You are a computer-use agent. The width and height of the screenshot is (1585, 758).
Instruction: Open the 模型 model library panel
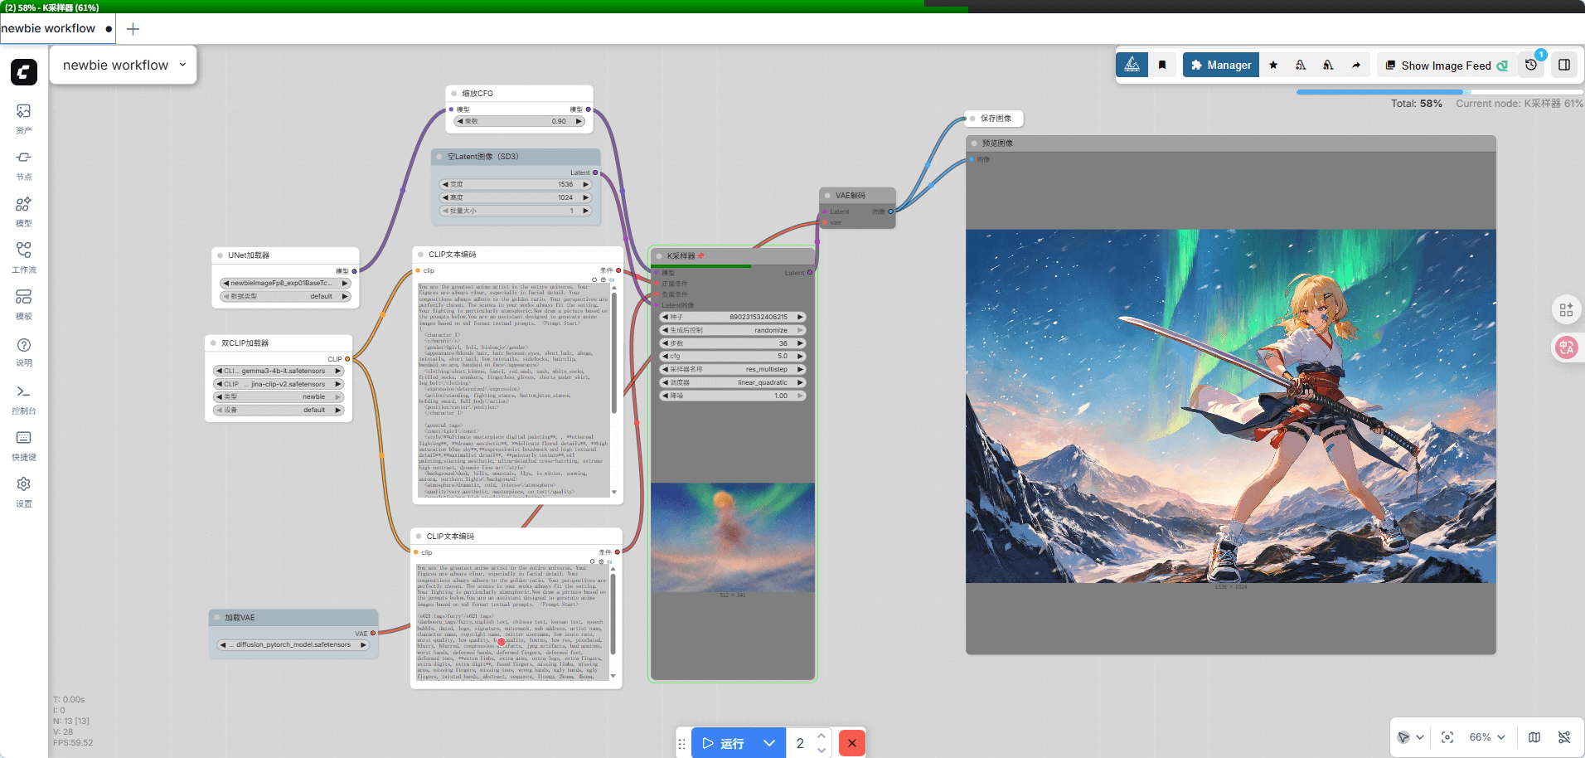pyautogui.click(x=23, y=211)
